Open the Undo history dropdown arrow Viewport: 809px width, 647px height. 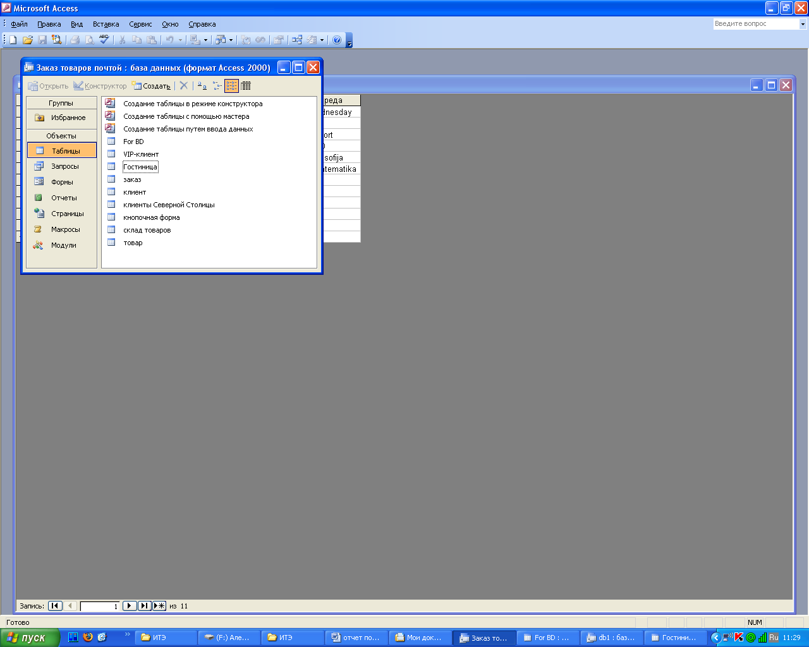180,40
